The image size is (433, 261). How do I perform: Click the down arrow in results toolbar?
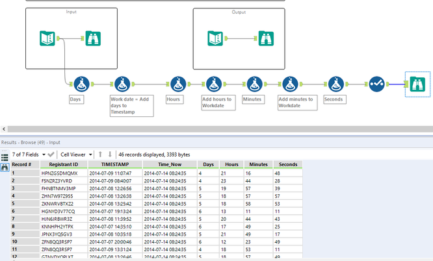coord(110,155)
